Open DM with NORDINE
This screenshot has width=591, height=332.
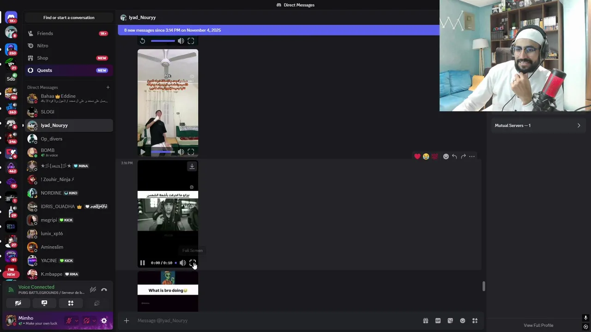point(69,193)
